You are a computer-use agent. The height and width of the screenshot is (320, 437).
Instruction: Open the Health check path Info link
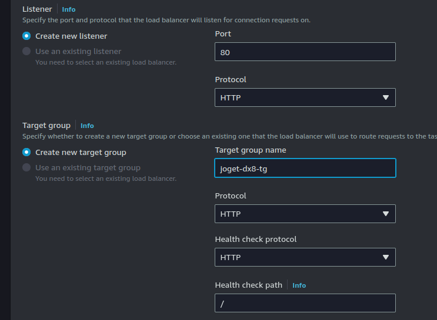tap(299, 285)
